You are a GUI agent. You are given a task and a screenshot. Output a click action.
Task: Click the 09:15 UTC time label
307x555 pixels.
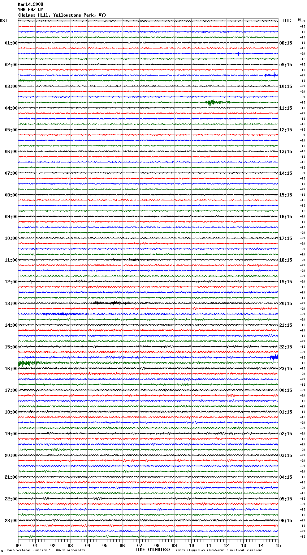(x=286, y=65)
